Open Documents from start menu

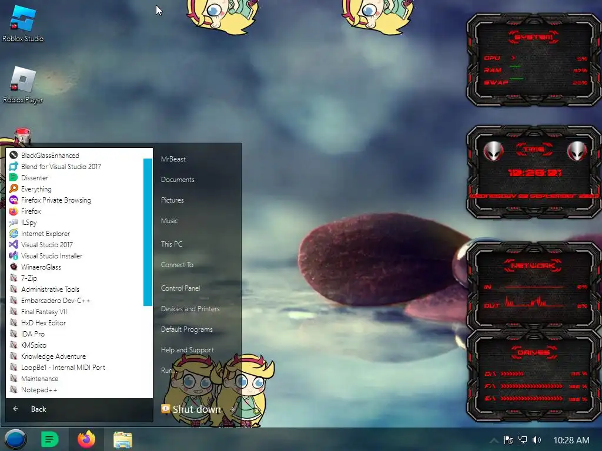pos(178,180)
